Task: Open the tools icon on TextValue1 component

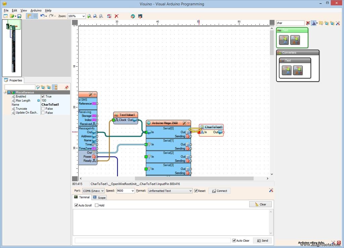Action: coord(116,115)
